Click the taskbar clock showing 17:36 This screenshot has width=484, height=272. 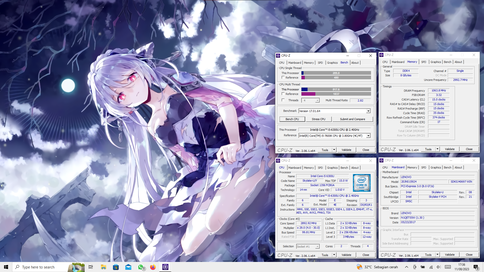(462, 267)
